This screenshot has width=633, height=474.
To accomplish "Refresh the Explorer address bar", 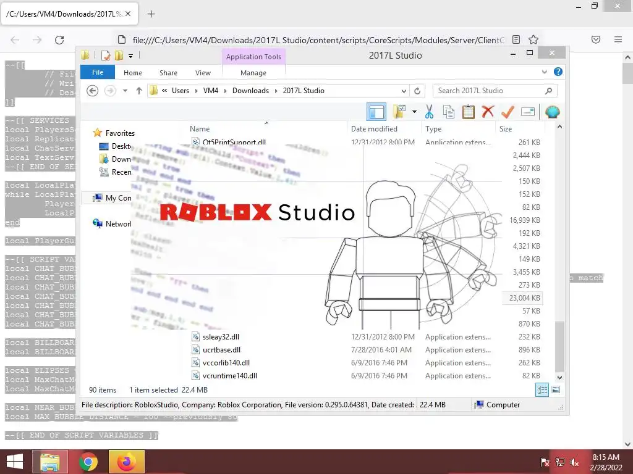I will click(417, 91).
